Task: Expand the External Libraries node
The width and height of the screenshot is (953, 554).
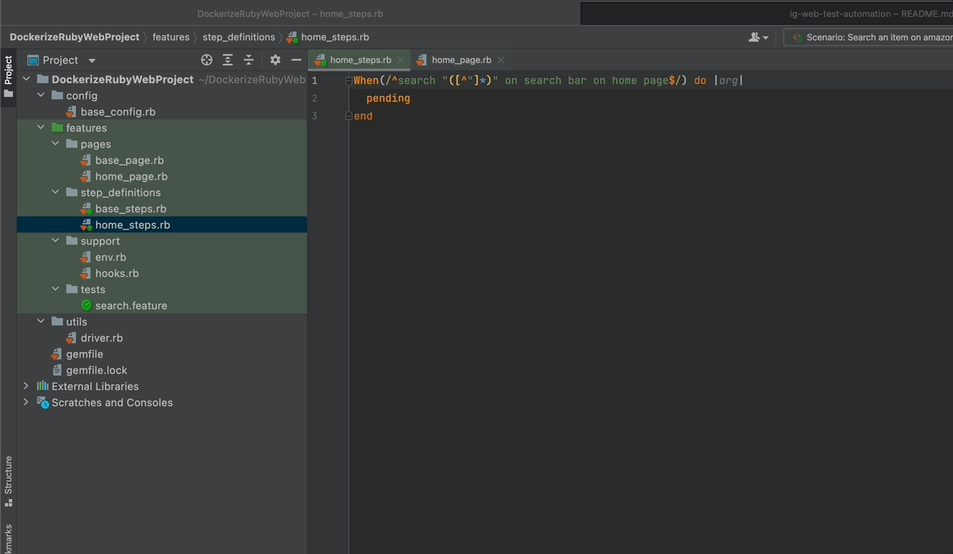Action: tap(26, 386)
